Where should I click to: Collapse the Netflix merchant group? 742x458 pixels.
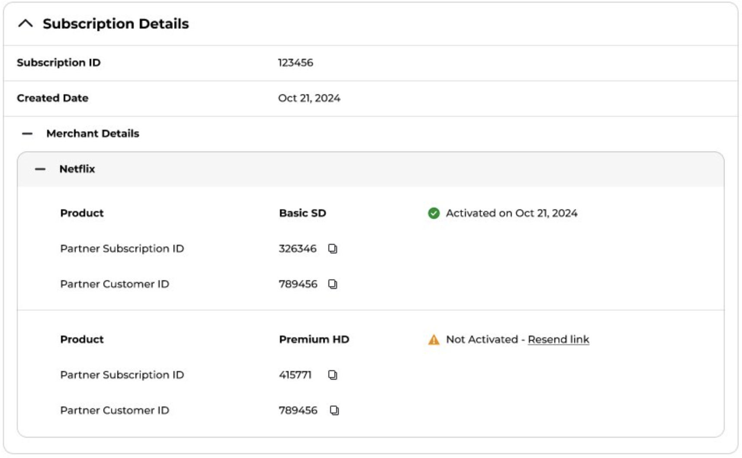[x=40, y=169]
